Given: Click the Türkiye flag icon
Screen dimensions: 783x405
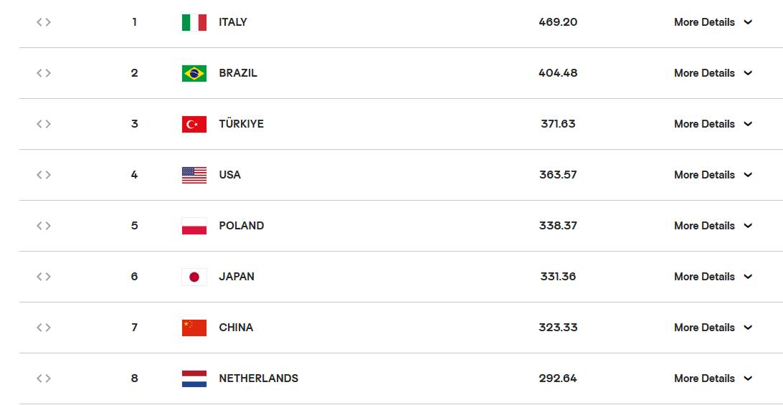Looking at the screenshot, I should pos(194,124).
